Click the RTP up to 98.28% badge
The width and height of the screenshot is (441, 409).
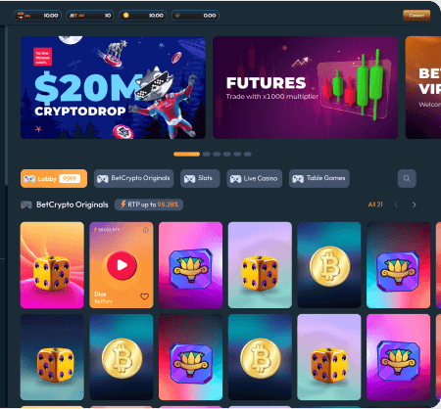coord(149,204)
